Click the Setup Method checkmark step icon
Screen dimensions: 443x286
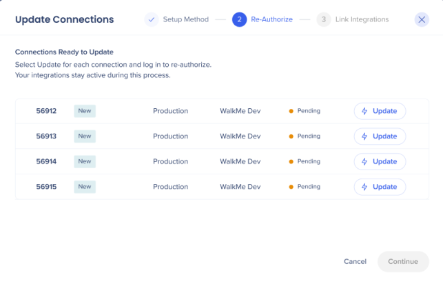point(152,19)
